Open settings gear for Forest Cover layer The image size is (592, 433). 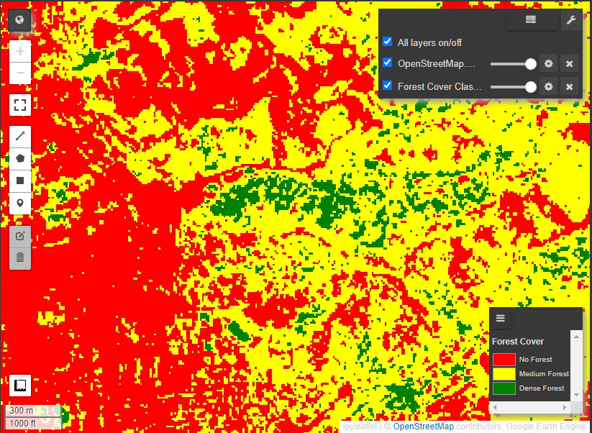(548, 87)
